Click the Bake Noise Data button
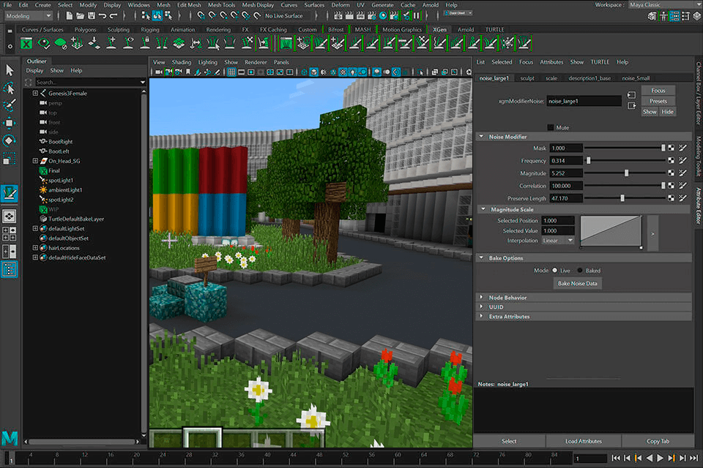Screen dimensions: 703x468 pos(578,283)
